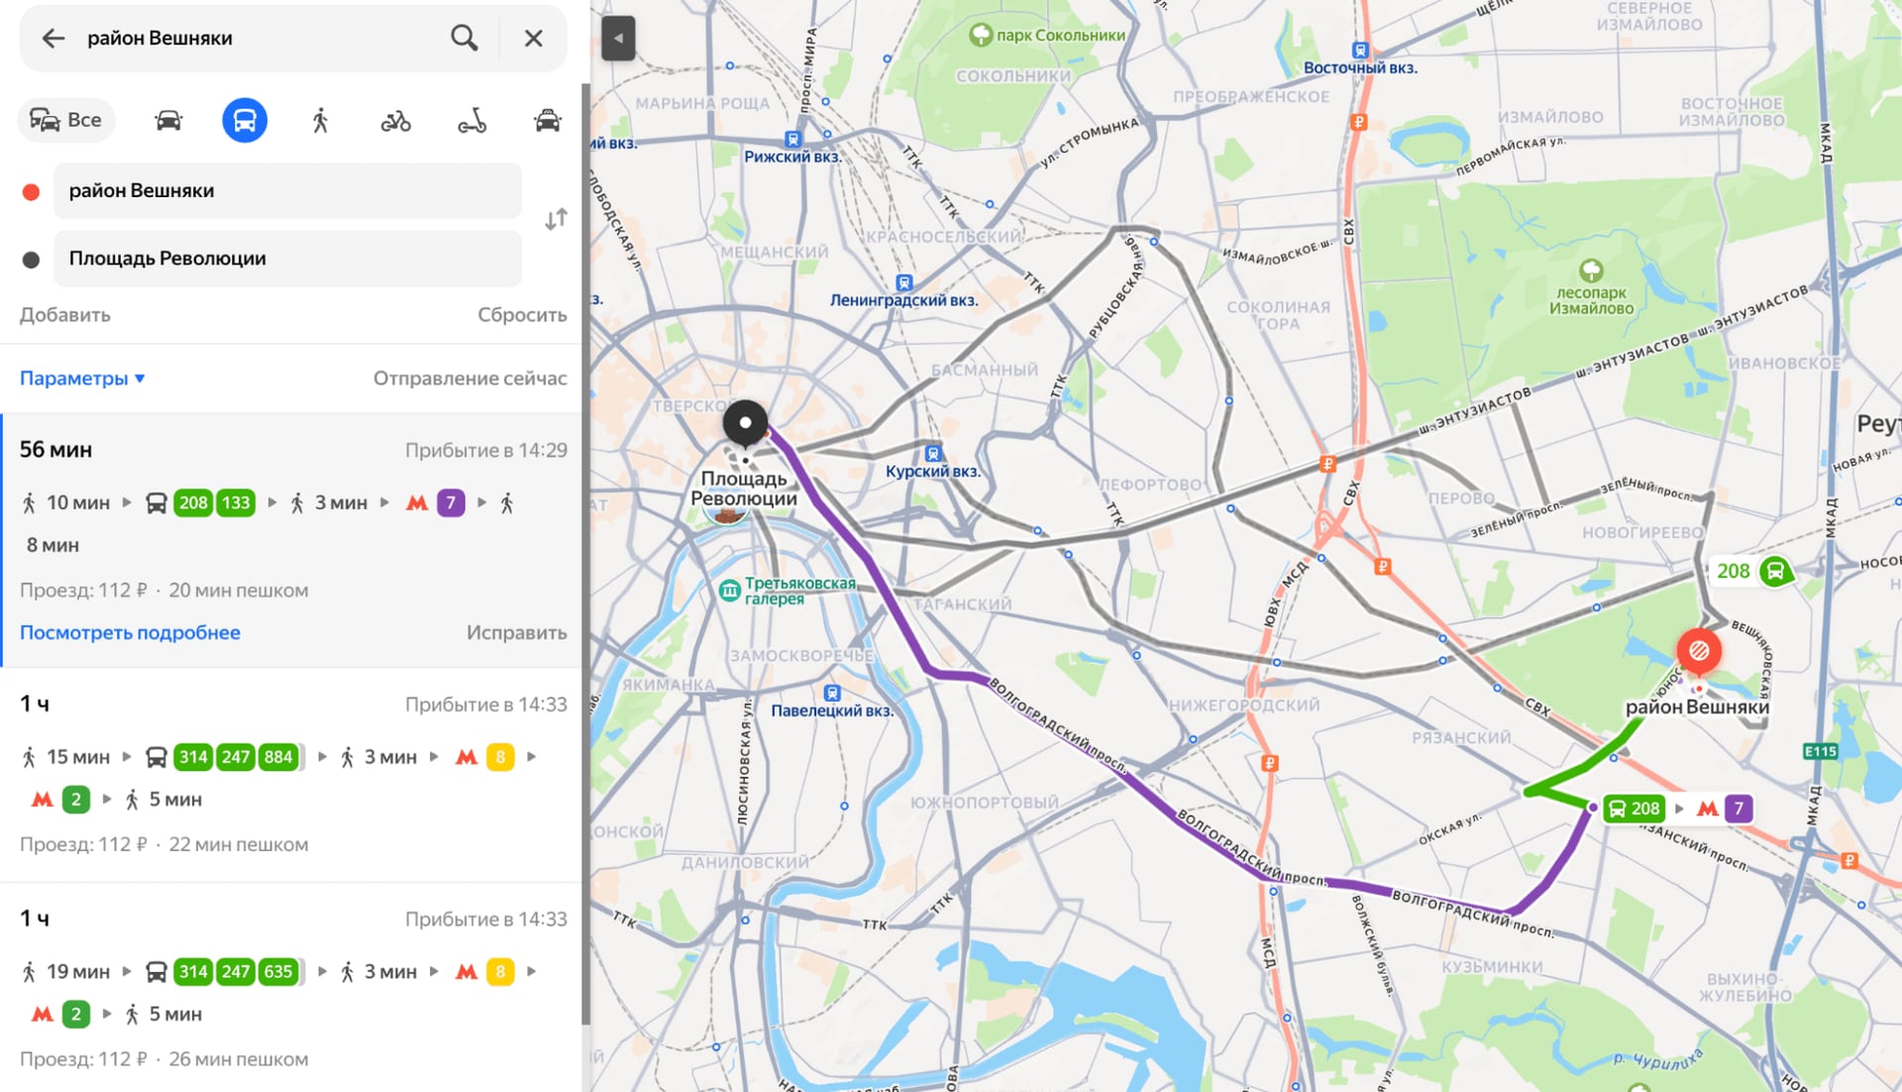Screen dimensions: 1902x1092
Task: Click metro line 2 badge in second route
Action: [x=75, y=801]
